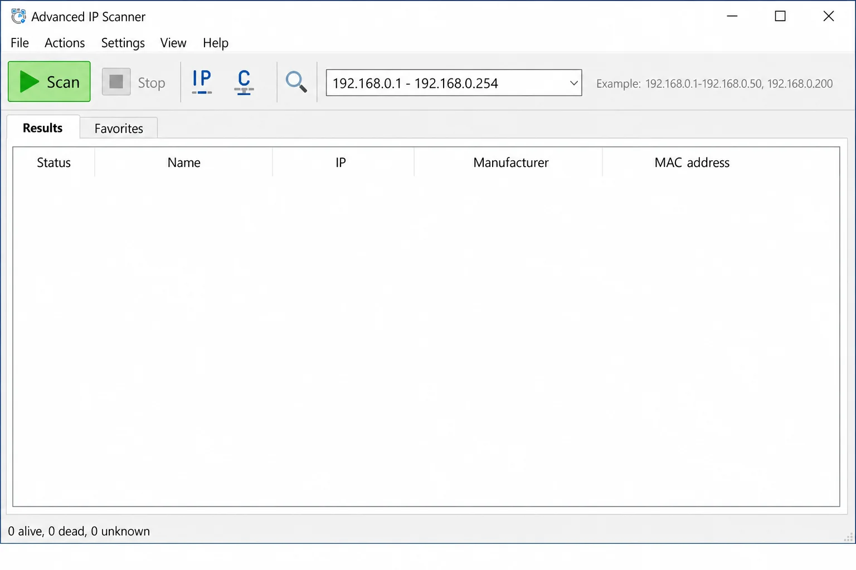856x570 pixels.
Task: Click the '0 alive, 0 dead, 0 unknown' status text
Action: [79, 531]
